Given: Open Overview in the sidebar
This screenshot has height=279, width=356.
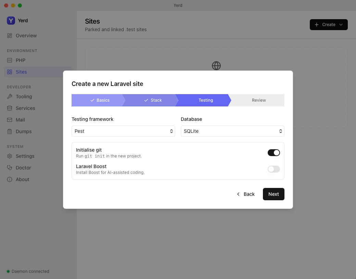Looking at the screenshot, I should pos(38,36).
